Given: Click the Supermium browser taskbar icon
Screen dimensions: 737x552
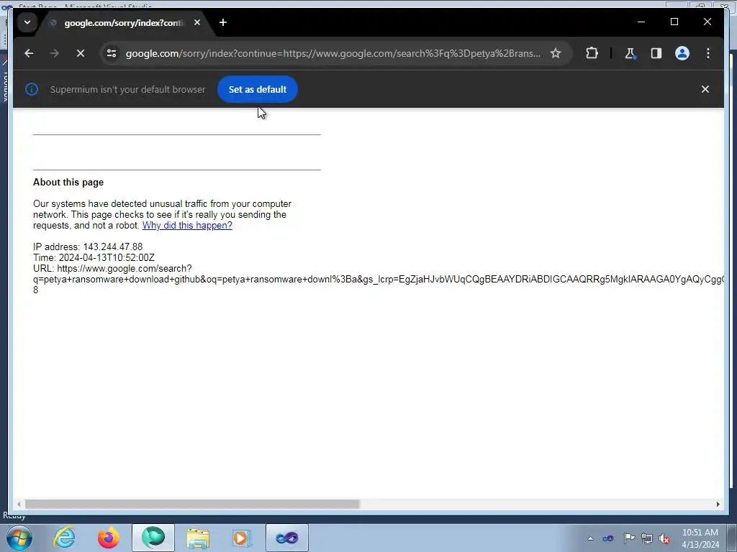Looking at the screenshot, I should [x=153, y=538].
